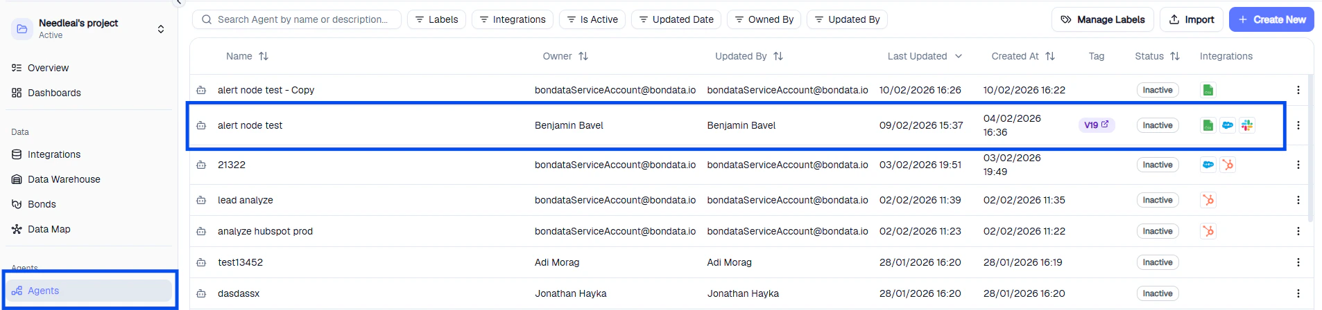Expand the Needleai's project switcher
The height and width of the screenshot is (310, 1322).
[x=161, y=29]
